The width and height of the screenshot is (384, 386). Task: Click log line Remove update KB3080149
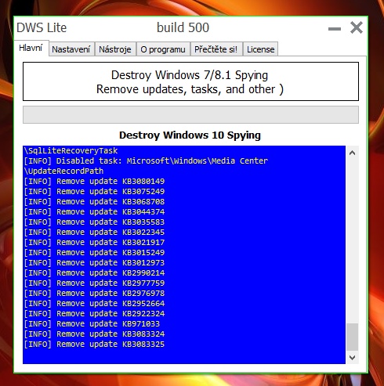pos(94,182)
